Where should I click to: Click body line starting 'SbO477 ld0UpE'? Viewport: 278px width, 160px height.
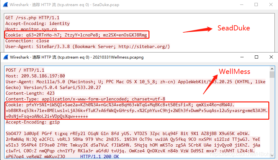tap(128, 133)
